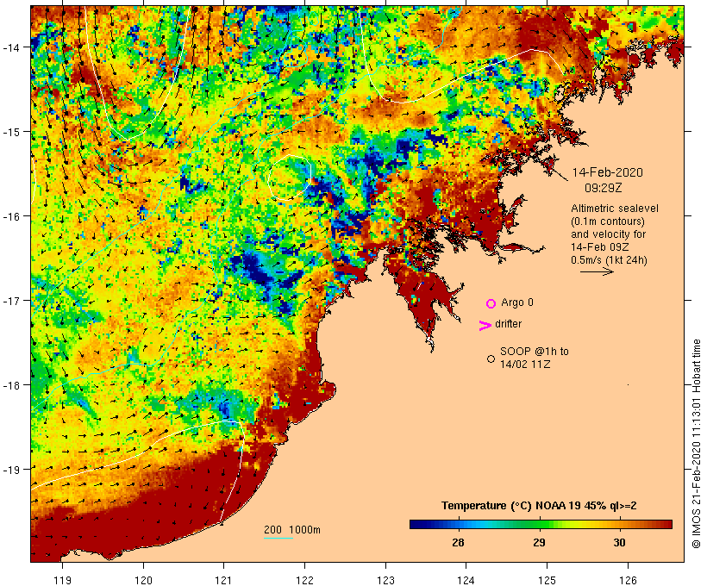Click the cyan 200m depth contour legend line
The width and height of the screenshot is (707, 586).
pos(278,538)
